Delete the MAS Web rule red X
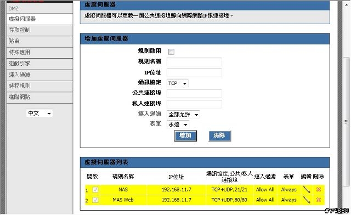This screenshot has width=351, height=215. click(319, 200)
